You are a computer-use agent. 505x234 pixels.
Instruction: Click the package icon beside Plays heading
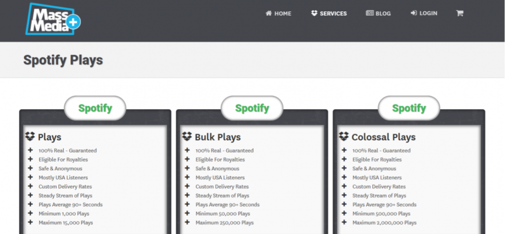(x=30, y=136)
